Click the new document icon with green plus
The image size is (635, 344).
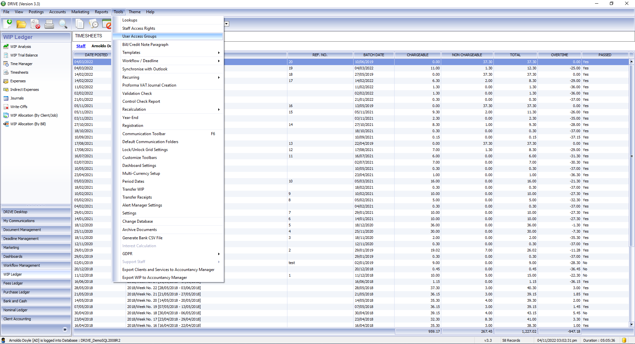click(8, 24)
